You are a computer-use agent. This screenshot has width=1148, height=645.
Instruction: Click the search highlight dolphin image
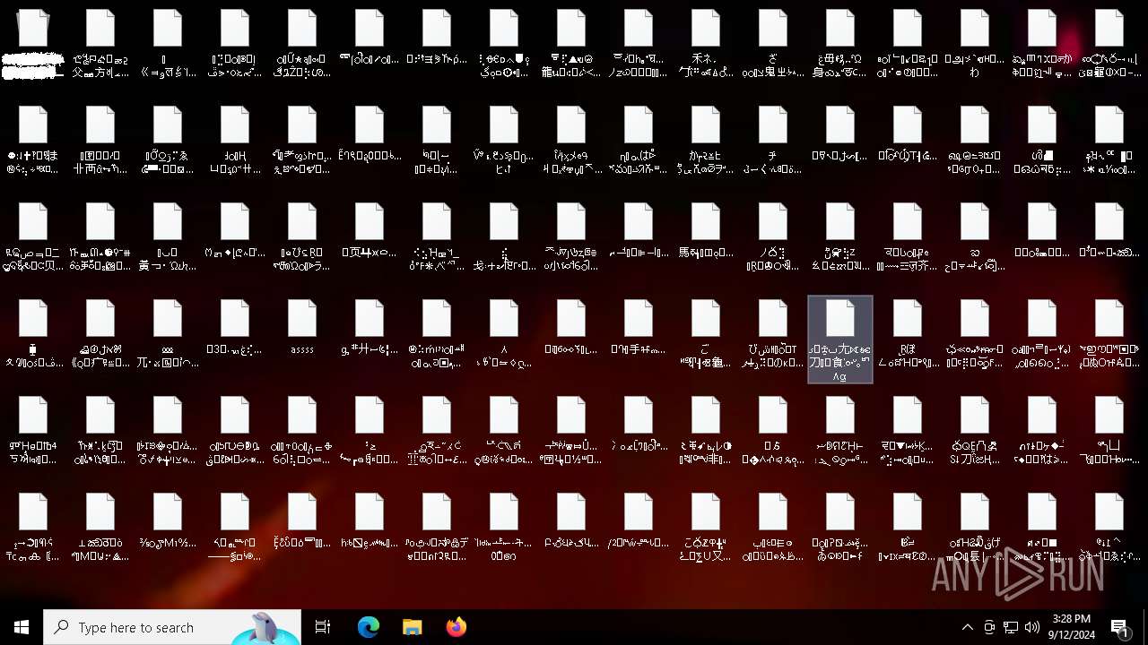tap(265, 627)
